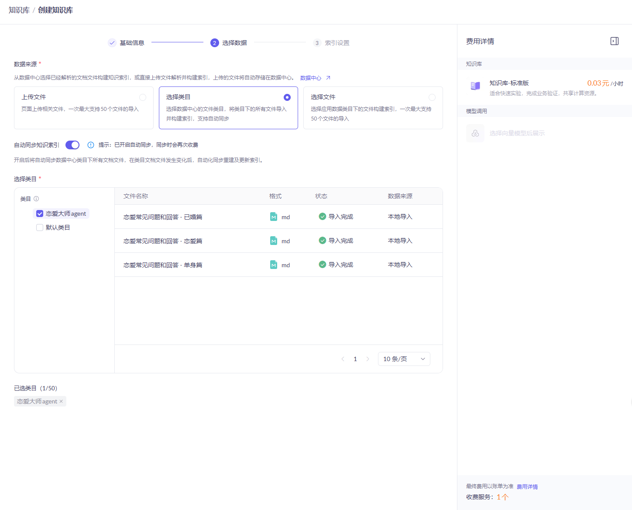
Task: Collapse the 费用详情 panel icon
Action: 614,41
